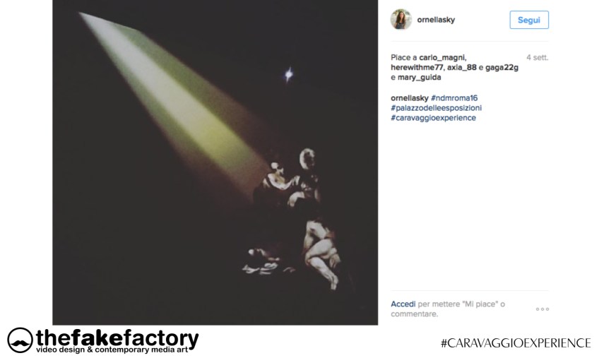The height and width of the screenshot is (358, 599).
Task: Open the three-dot more options menu
Action: click(x=542, y=309)
